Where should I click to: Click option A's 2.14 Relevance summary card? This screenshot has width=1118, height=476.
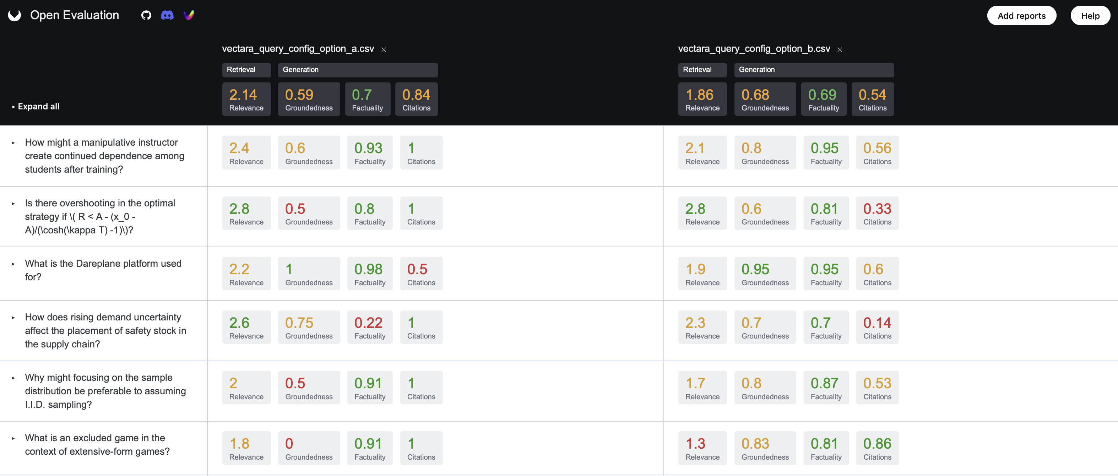[x=246, y=99]
